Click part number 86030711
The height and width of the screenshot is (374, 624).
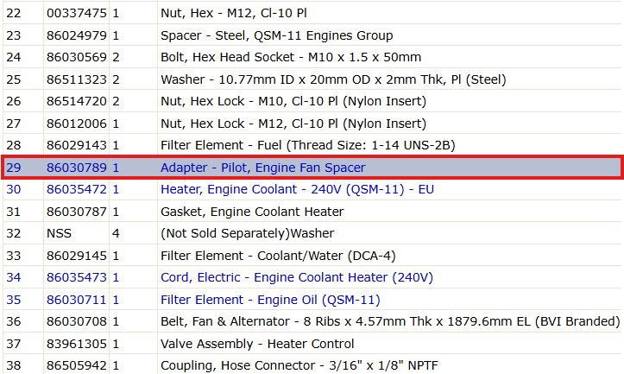[x=77, y=300]
